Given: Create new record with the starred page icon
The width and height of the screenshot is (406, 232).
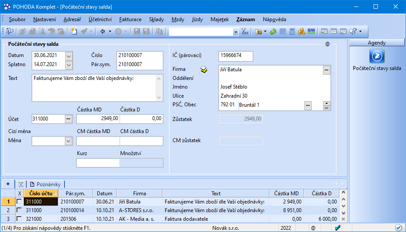Looking at the screenshot, I should coord(74,32).
